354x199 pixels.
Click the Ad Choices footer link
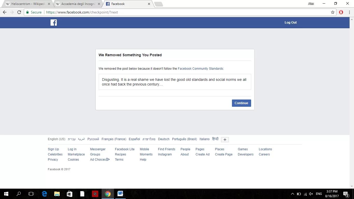tap(100, 160)
